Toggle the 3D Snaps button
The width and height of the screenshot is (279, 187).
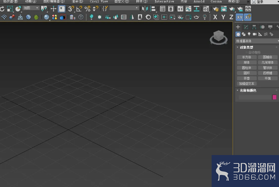tap(71, 9)
